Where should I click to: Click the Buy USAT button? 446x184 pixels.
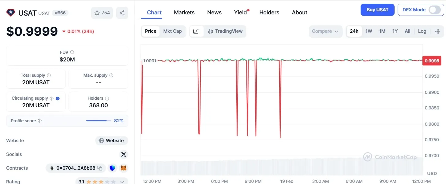377,9
